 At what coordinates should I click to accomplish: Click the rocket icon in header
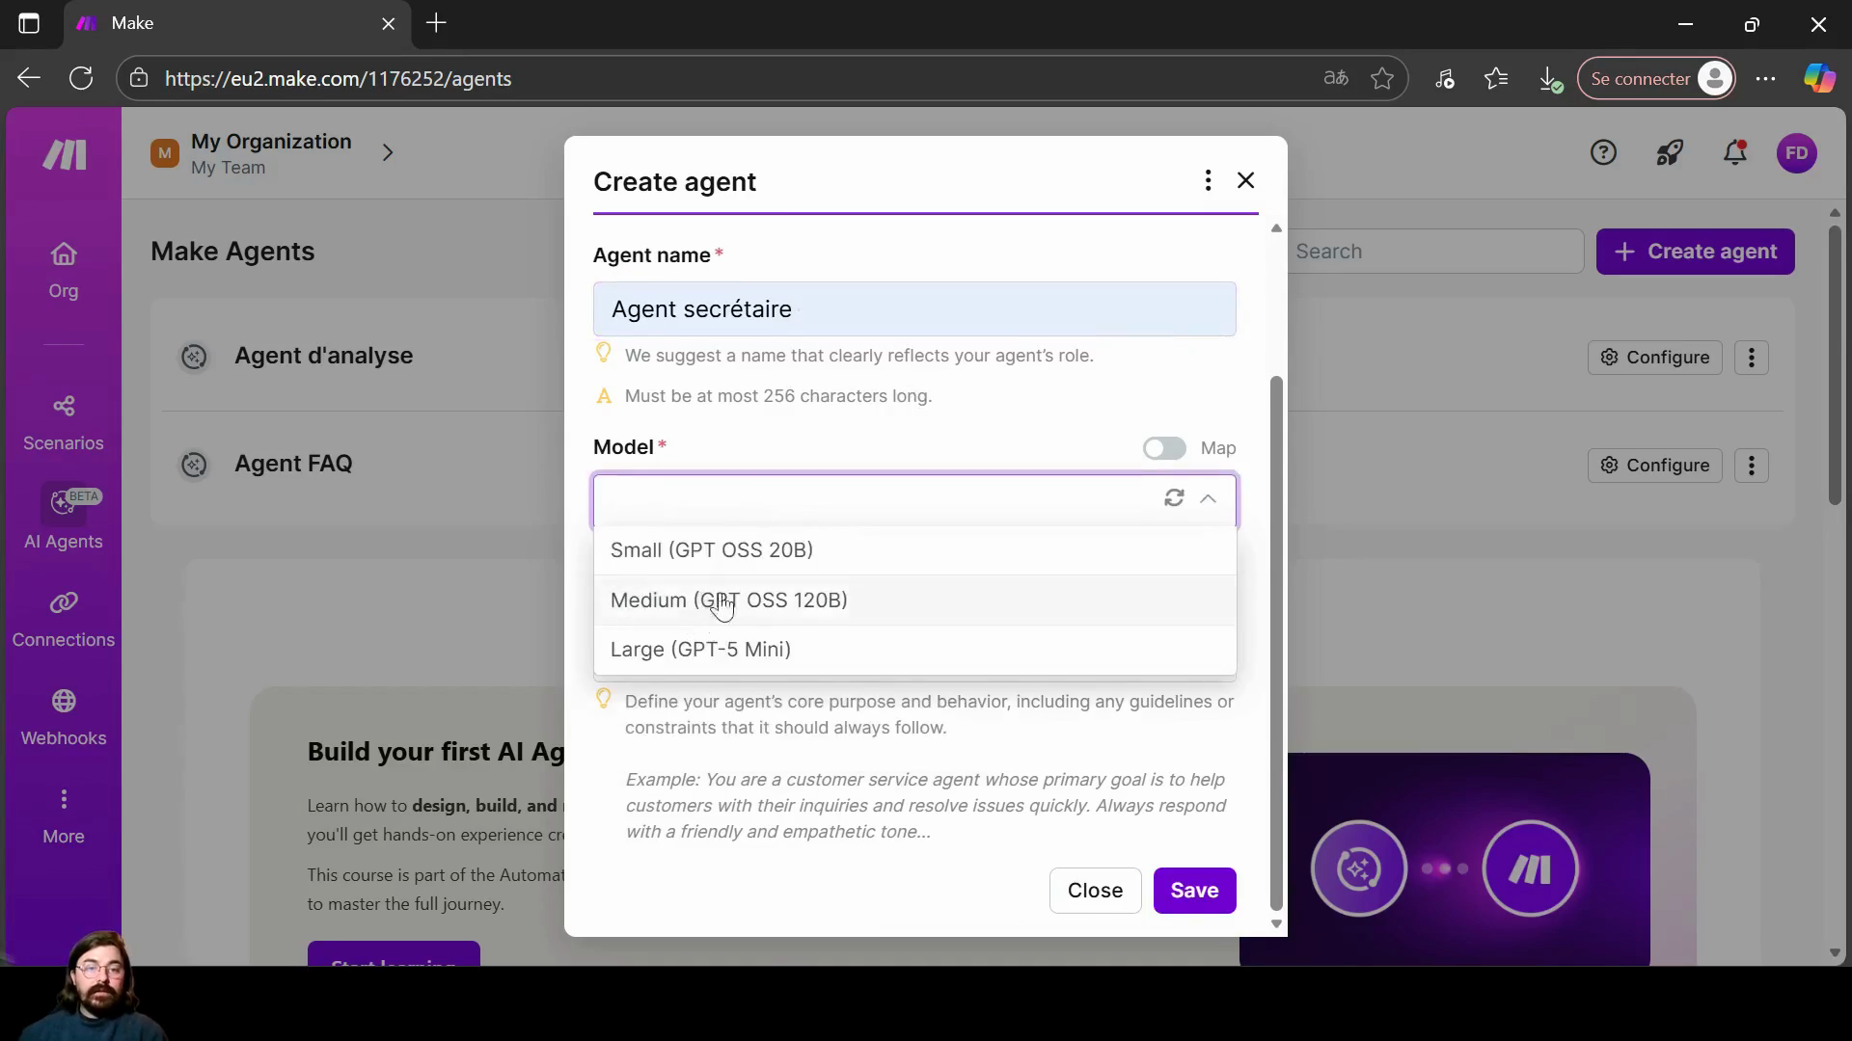[x=1670, y=152]
